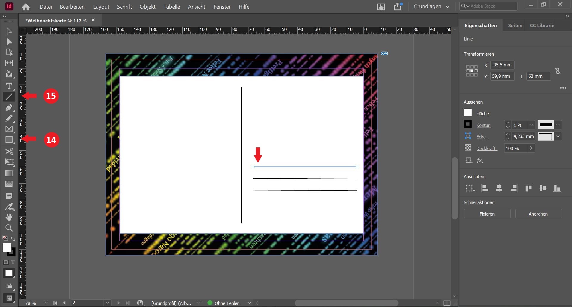The width and height of the screenshot is (572, 307).
Task: Open the stroke weight dropdown
Action: (531, 125)
